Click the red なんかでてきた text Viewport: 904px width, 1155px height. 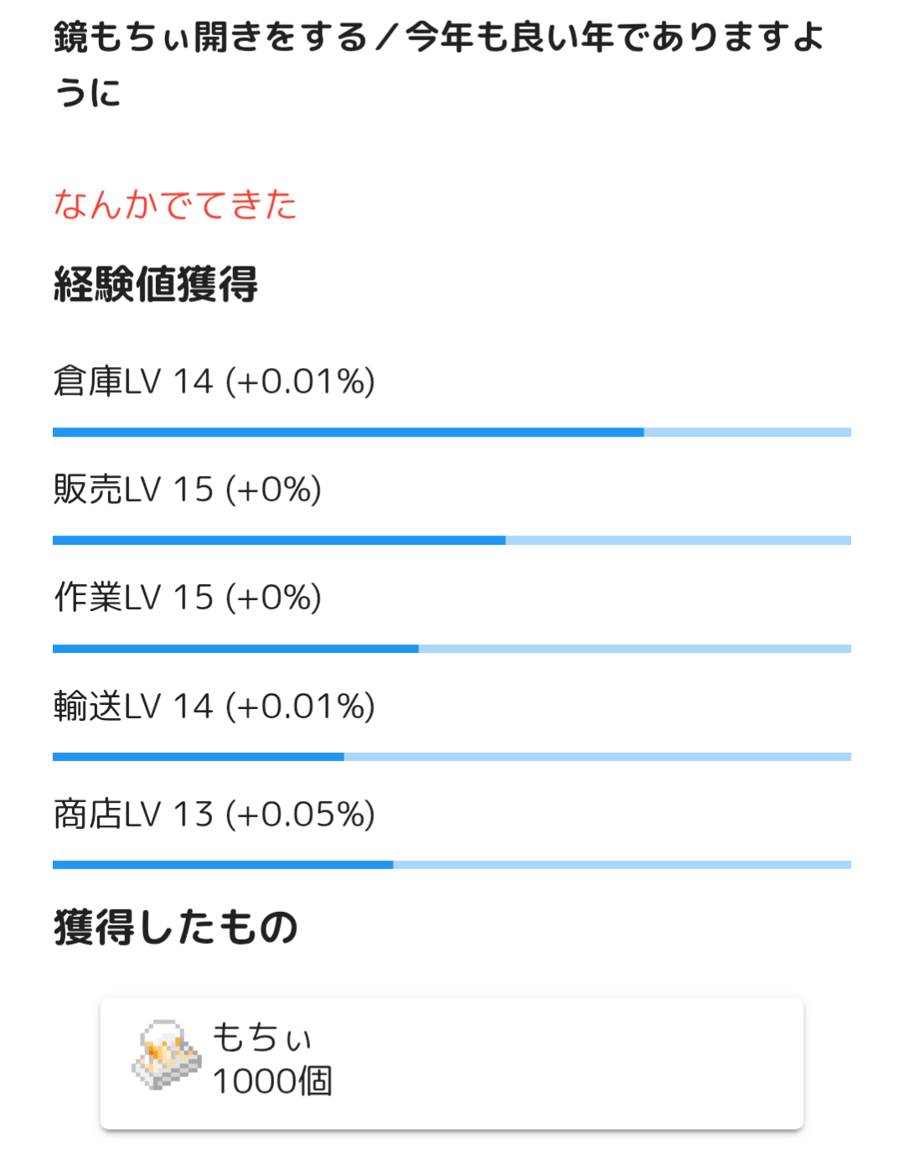coord(175,205)
